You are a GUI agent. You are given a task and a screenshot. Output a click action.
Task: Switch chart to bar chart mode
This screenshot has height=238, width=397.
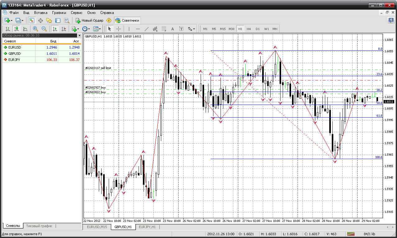(8, 29)
